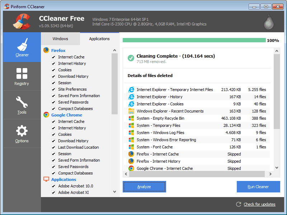Open the Registry section
The height and width of the screenshot is (215, 287).
point(22,76)
